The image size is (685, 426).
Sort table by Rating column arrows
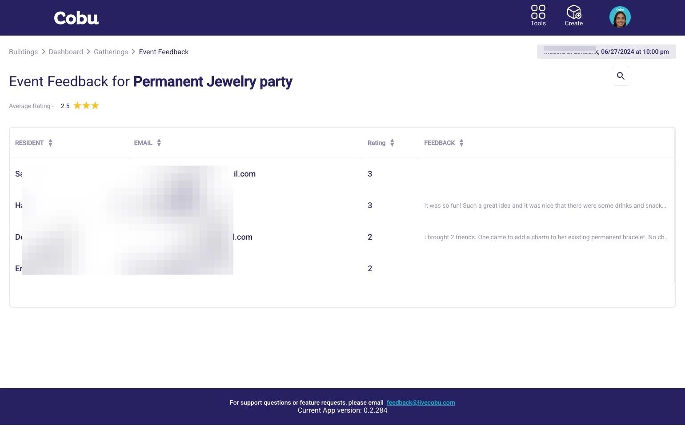(x=392, y=143)
